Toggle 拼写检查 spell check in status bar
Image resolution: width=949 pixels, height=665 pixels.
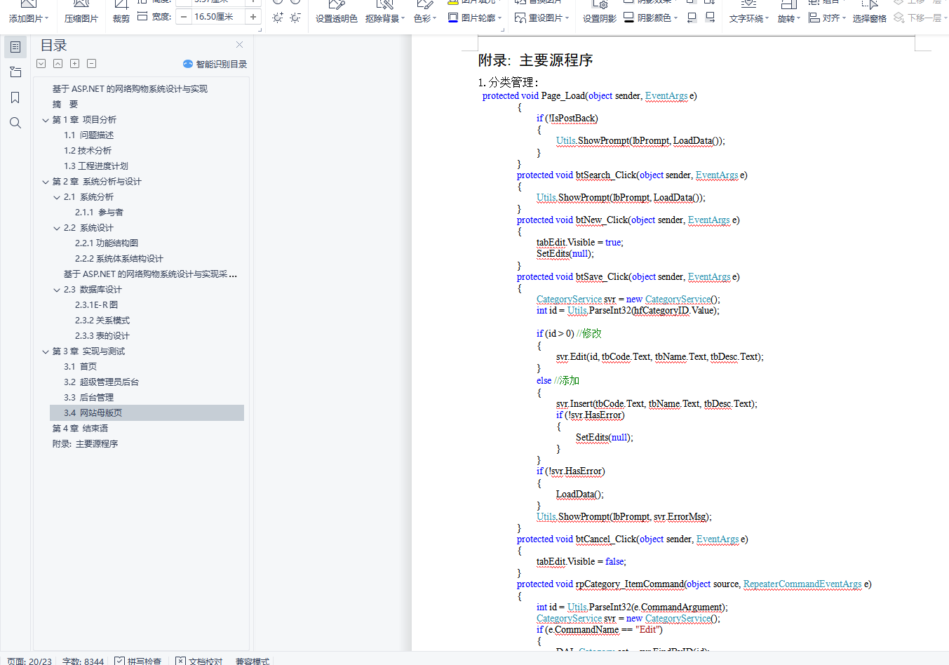(x=137, y=661)
